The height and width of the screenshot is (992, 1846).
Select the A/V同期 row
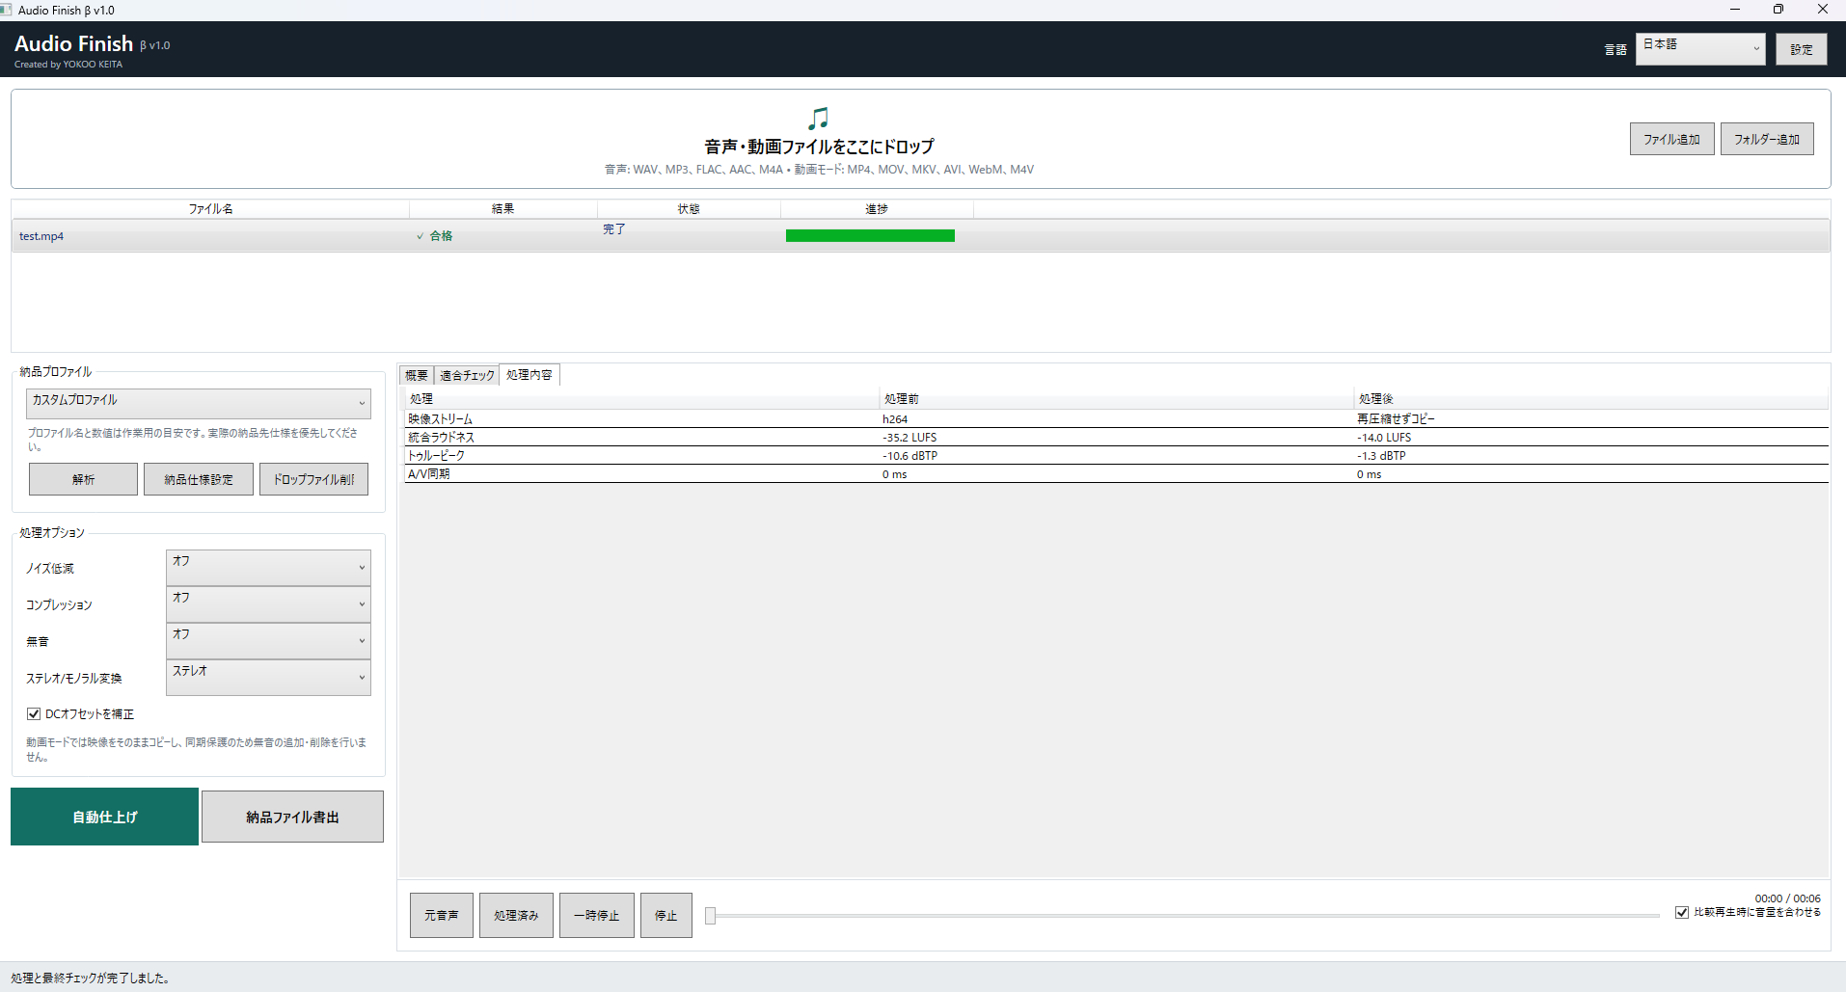click(x=1116, y=473)
